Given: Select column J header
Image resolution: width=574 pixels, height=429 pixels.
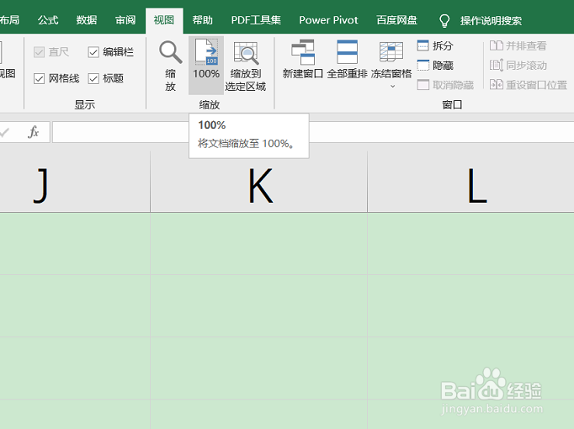Looking at the screenshot, I should (75, 182).
